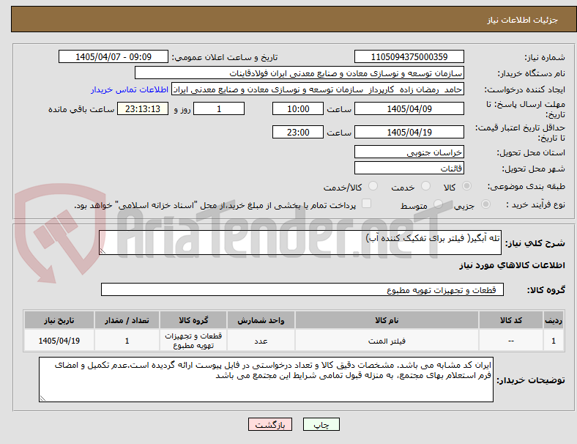577x444 pixels.
Task: Click the quantity cell showing 1 in table
Action: tap(127, 341)
